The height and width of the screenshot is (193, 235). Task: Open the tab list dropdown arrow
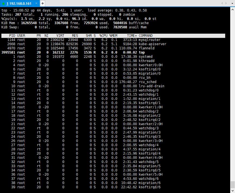(232, 4)
